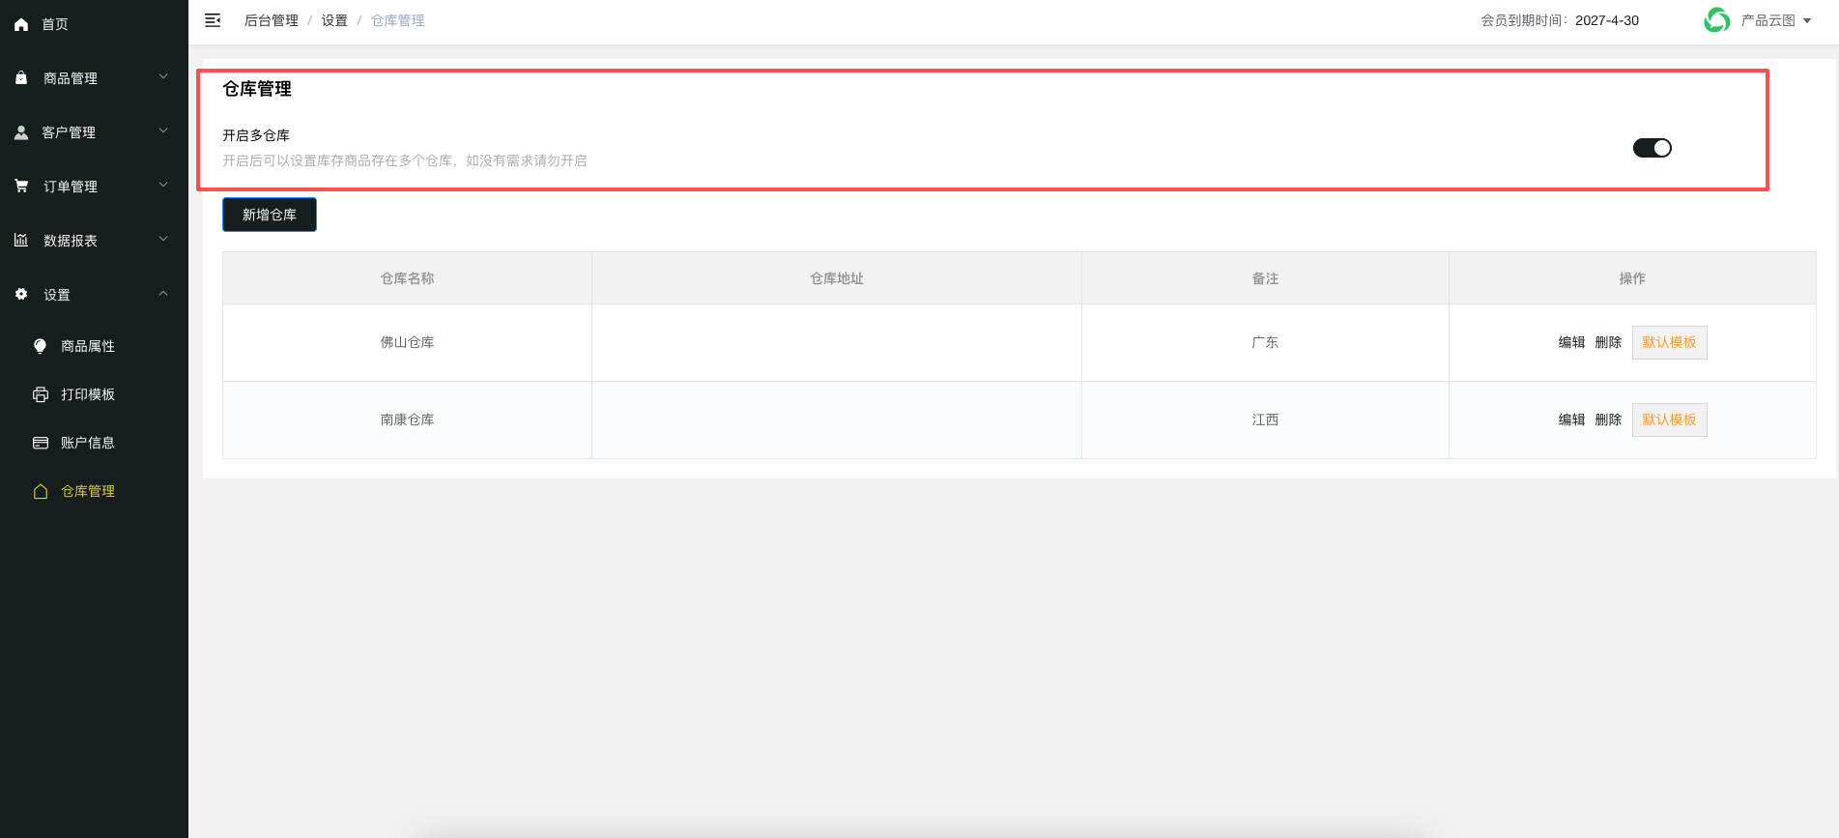Open the 产品云图 account dropdown arrow

coord(1807,21)
